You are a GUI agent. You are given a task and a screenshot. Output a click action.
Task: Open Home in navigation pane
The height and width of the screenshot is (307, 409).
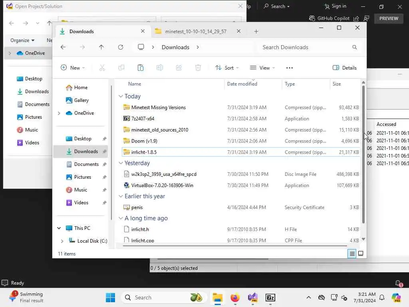81,88
